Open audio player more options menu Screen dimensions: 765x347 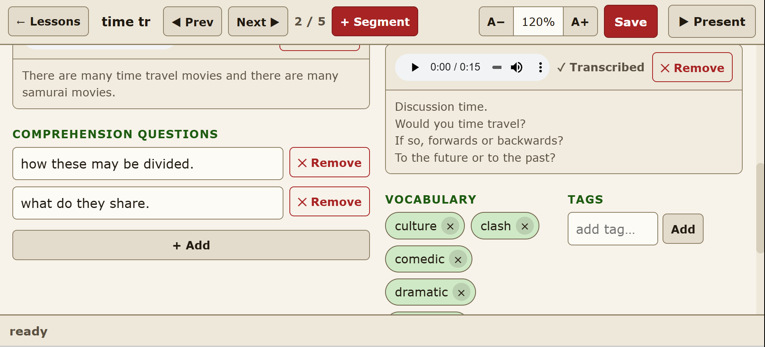tap(540, 67)
